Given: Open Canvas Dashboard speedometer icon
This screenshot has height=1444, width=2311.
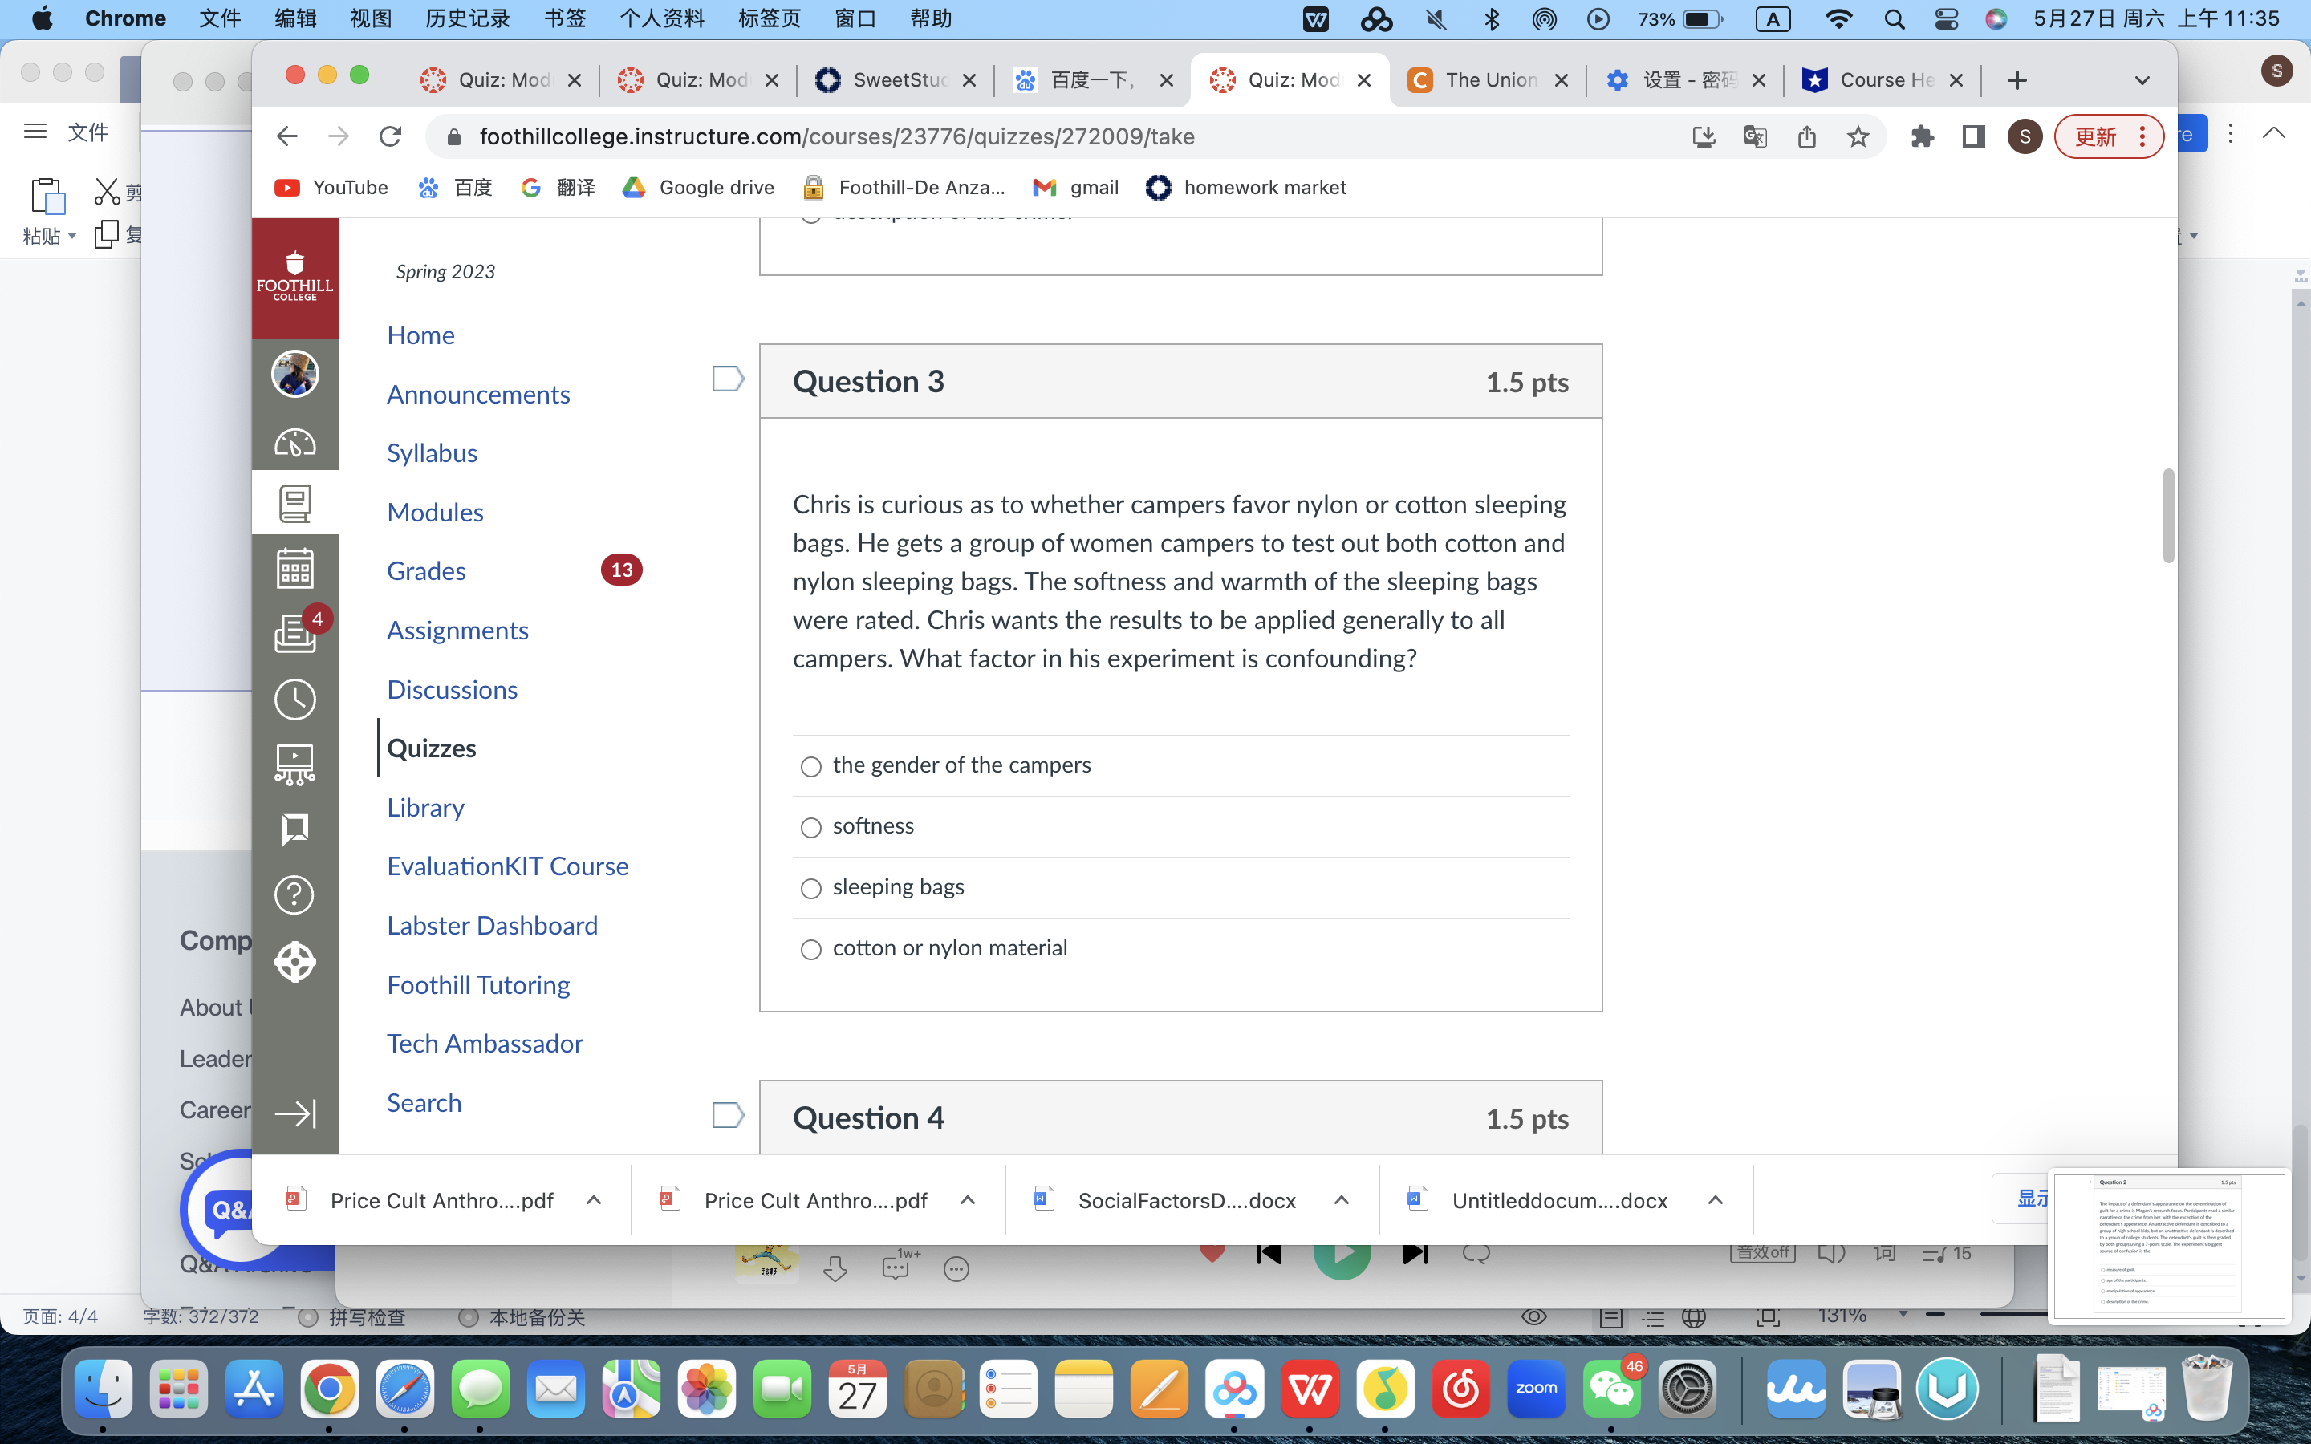Looking at the screenshot, I should [x=295, y=442].
